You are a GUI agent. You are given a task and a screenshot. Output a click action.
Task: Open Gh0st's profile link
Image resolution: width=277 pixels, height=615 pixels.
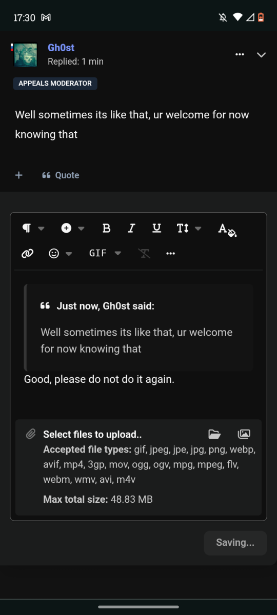[61, 48]
